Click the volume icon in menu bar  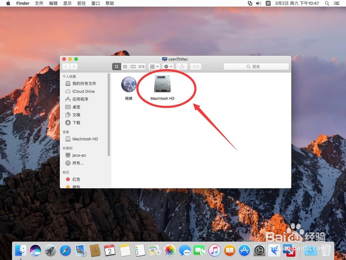coord(258,3)
